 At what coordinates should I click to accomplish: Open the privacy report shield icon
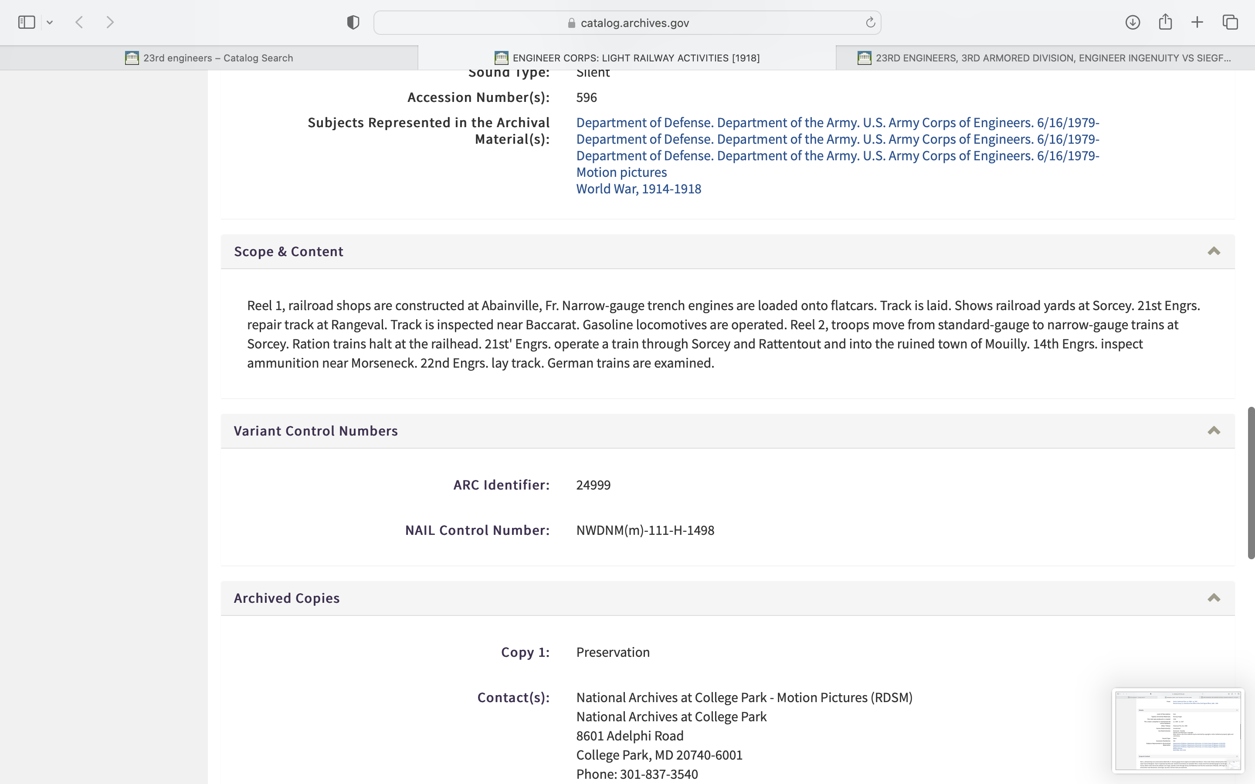(353, 22)
